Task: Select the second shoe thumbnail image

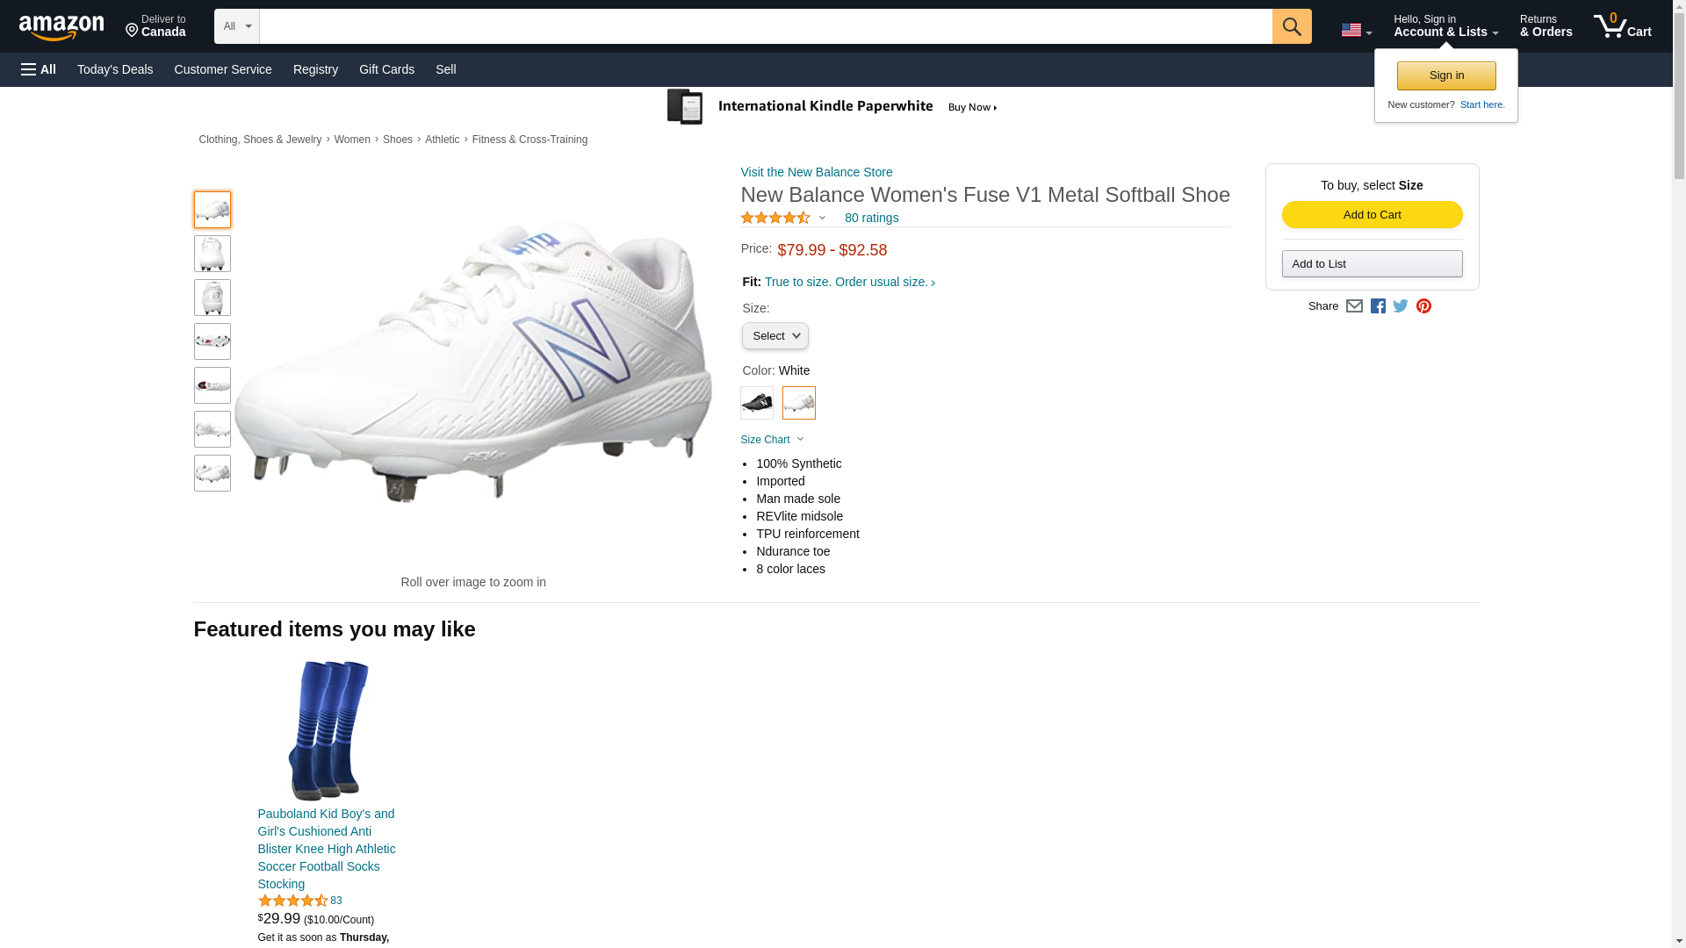Action: (213, 254)
